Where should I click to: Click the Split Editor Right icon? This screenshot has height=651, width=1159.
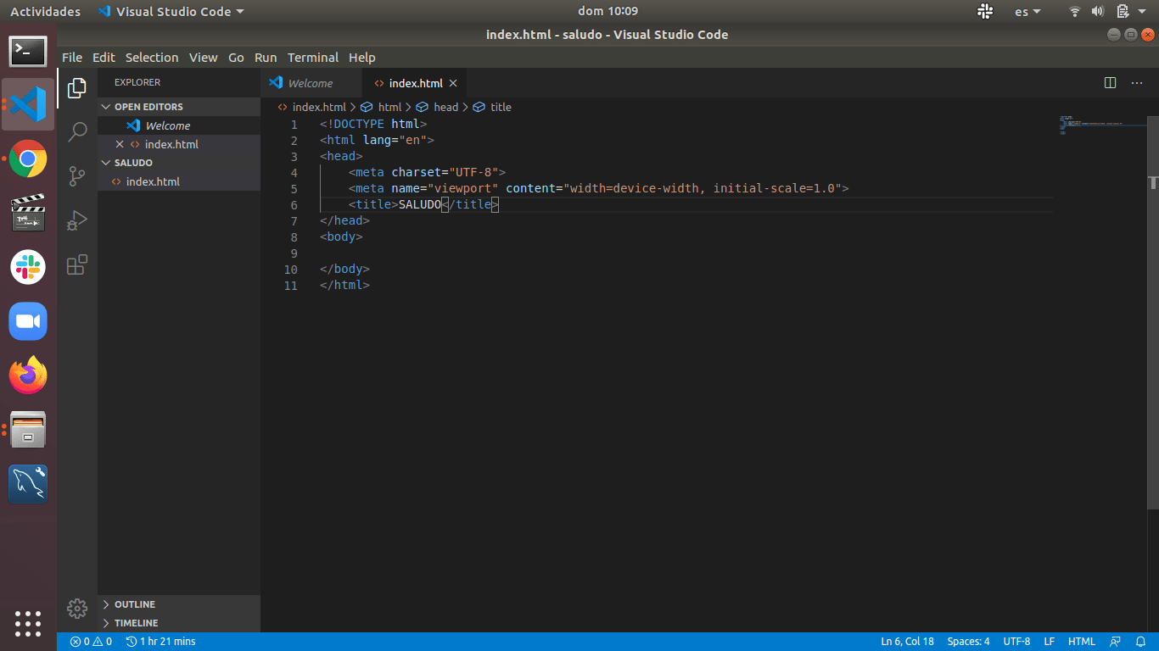tap(1110, 83)
